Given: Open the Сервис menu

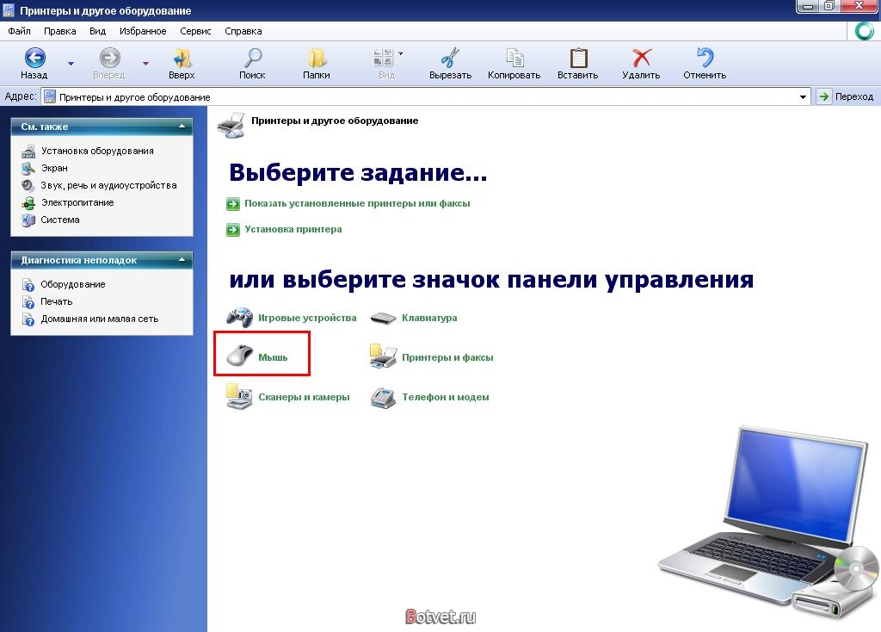Looking at the screenshot, I should 195,31.
